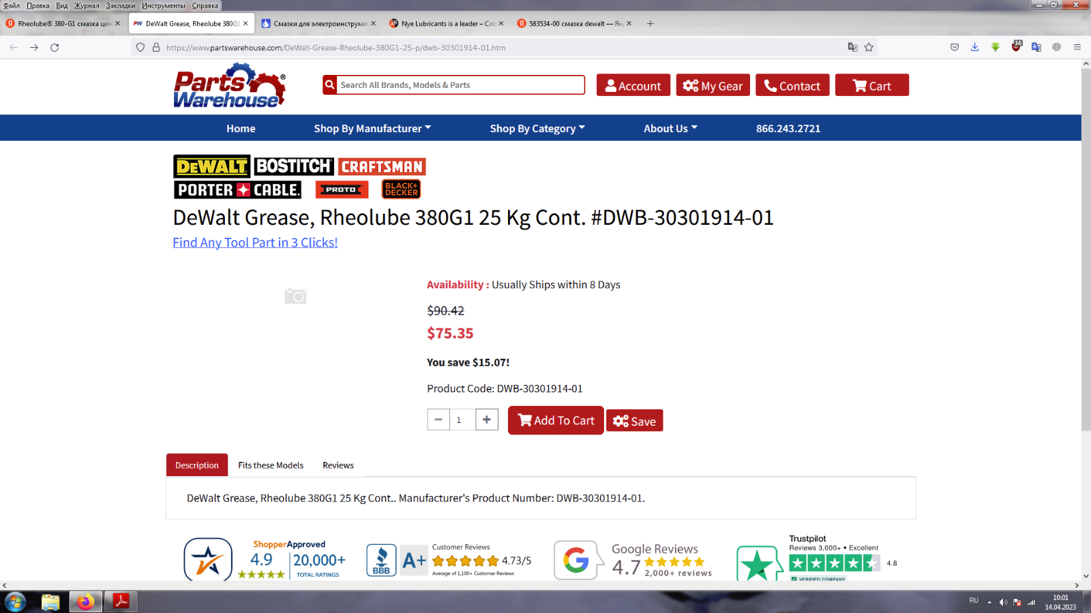This screenshot has height=613, width=1091.
Task: Close the DeWalt Grease browser tab
Action: coord(245,23)
